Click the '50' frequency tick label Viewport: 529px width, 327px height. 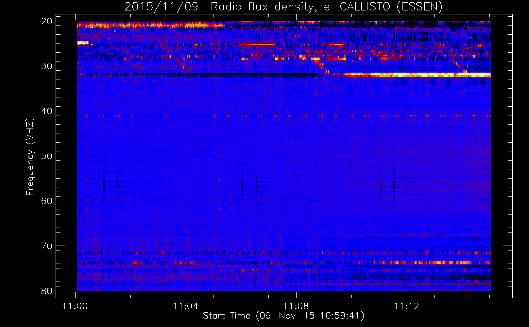pyautogui.click(x=47, y=156)
